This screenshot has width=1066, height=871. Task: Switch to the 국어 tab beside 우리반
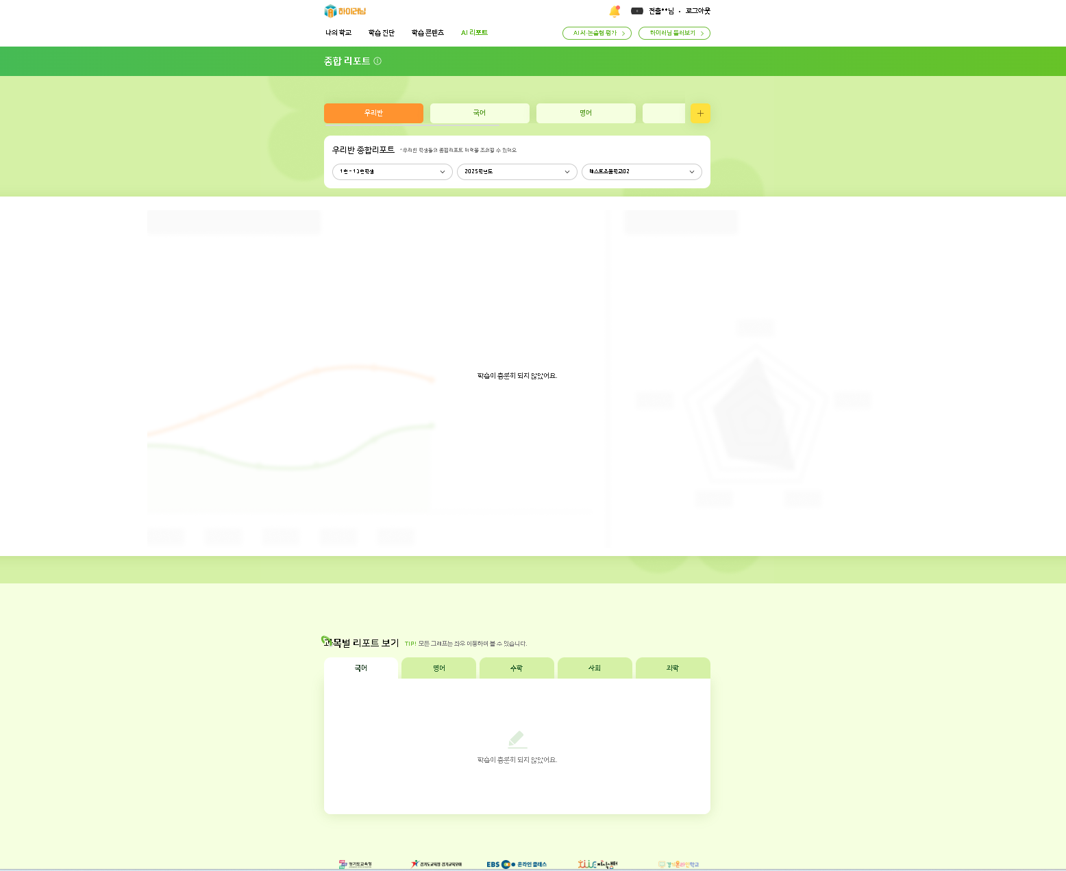[480, 113]
